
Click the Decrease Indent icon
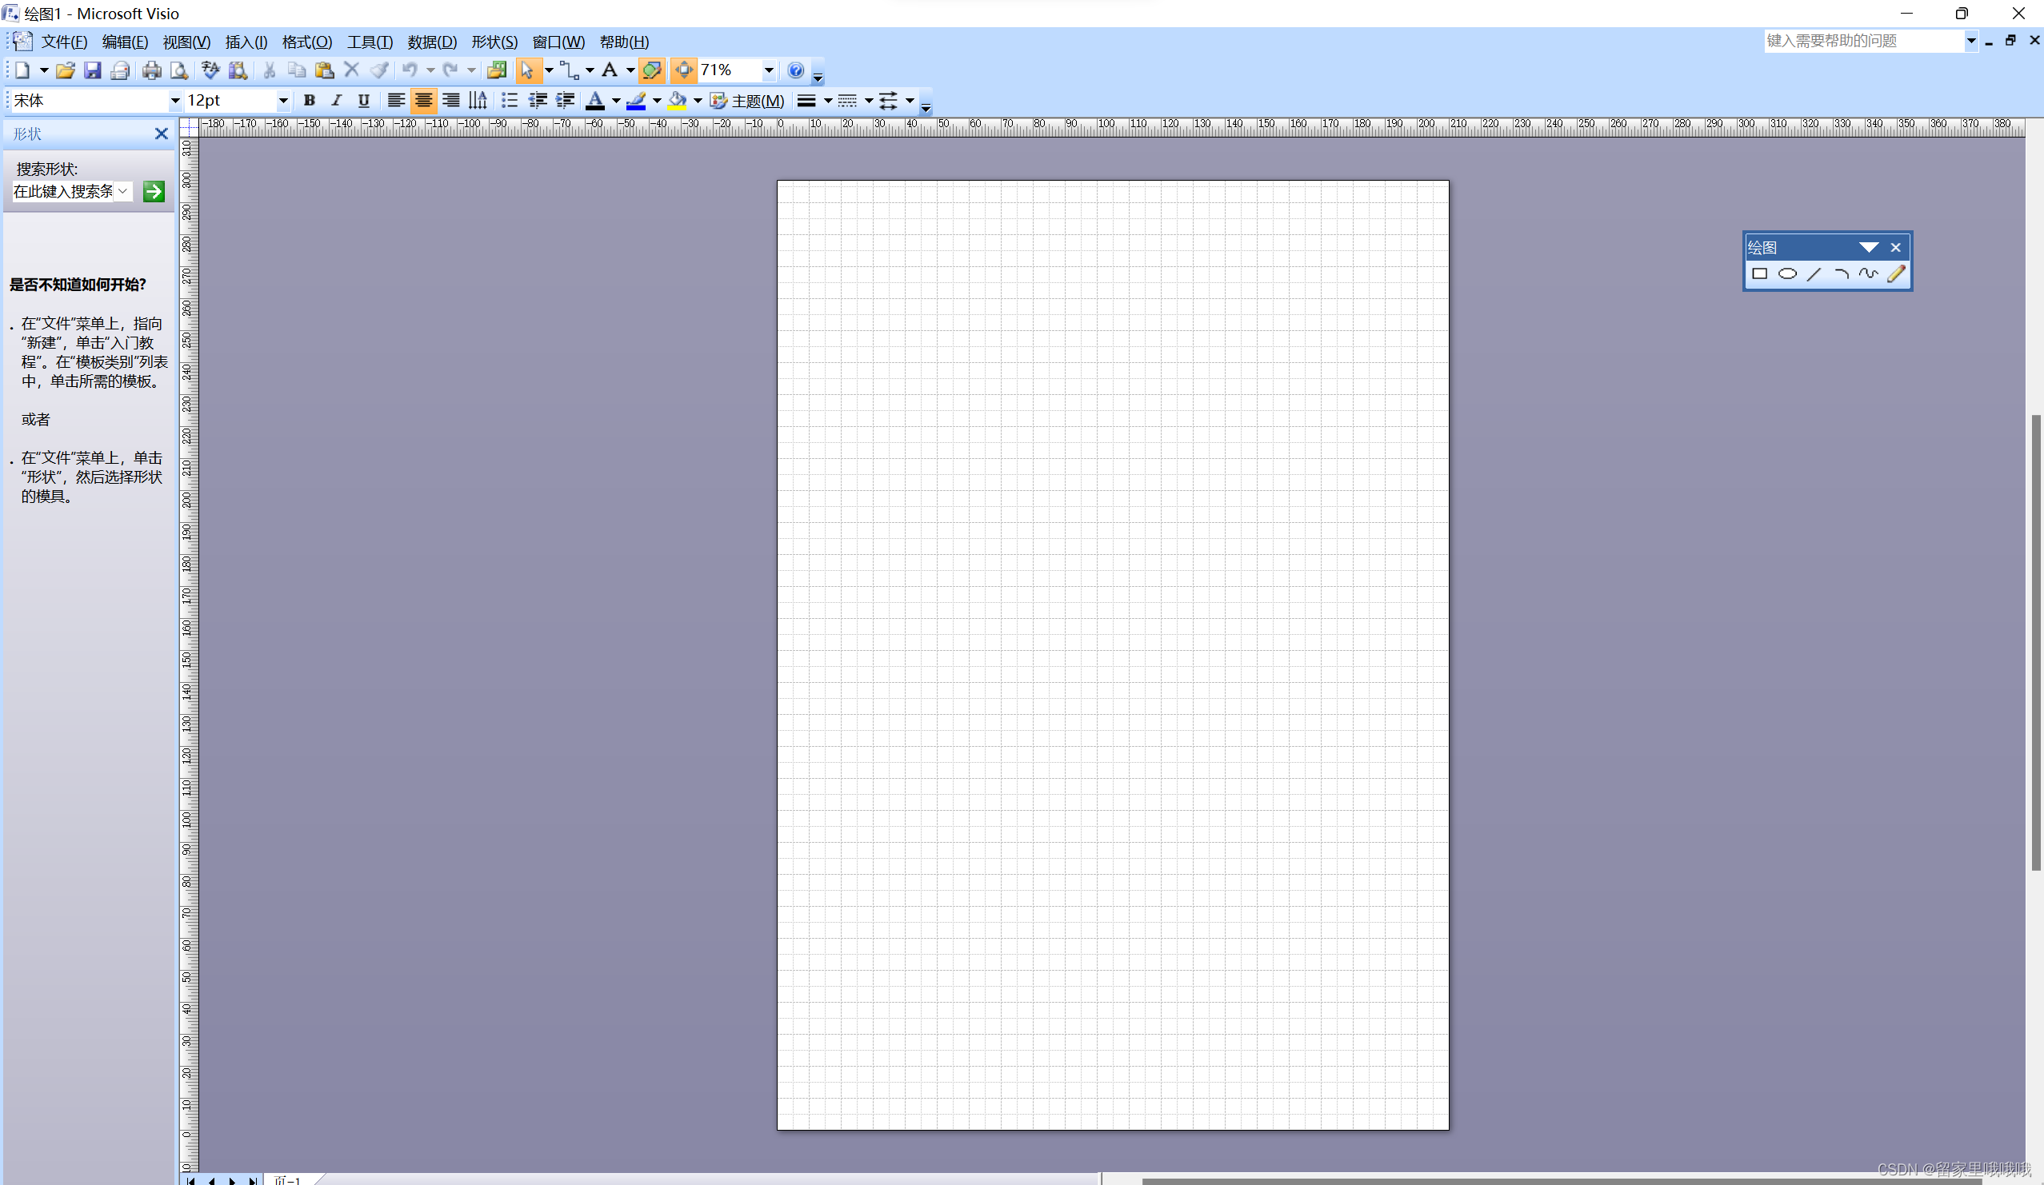(537, 101)
